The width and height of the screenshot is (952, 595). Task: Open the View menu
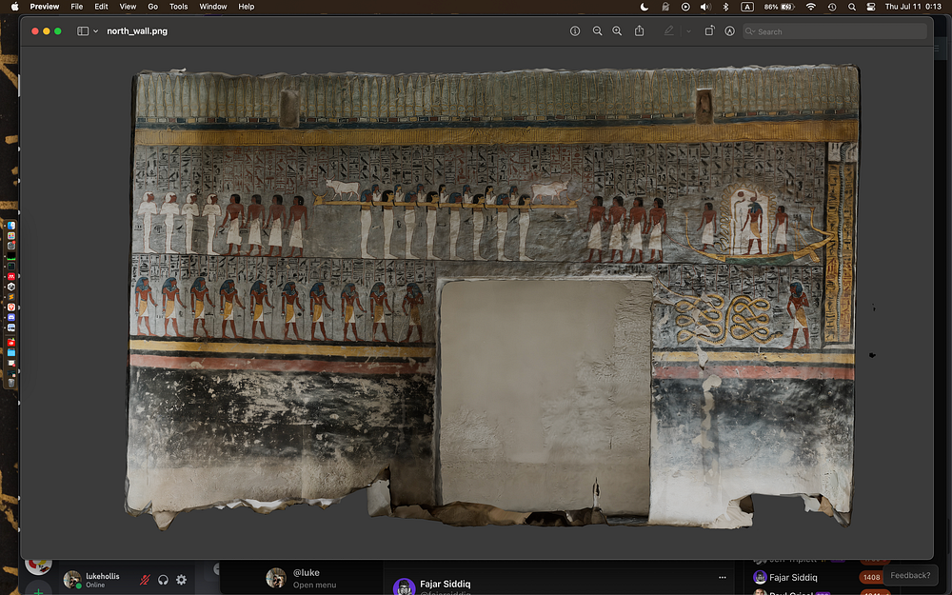pos(127,7)
